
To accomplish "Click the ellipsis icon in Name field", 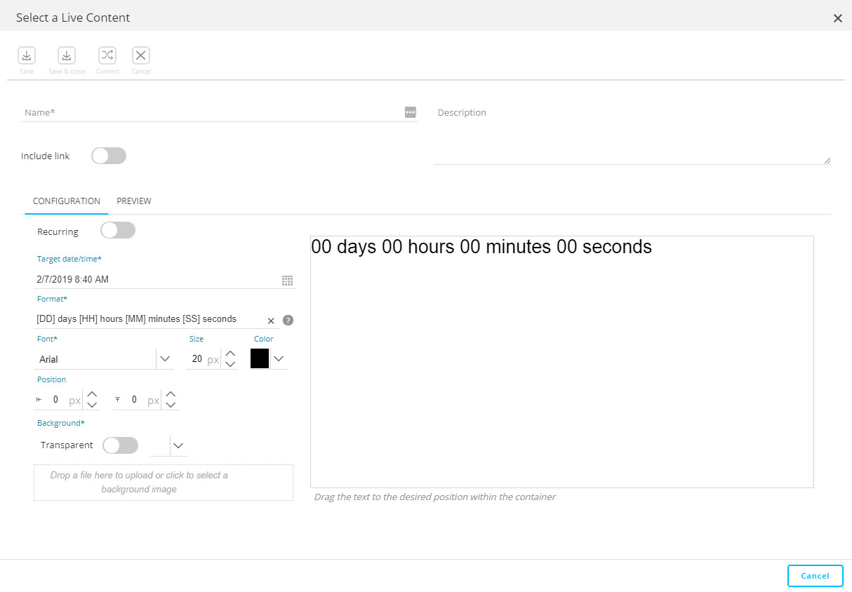I will coord(411,112).
